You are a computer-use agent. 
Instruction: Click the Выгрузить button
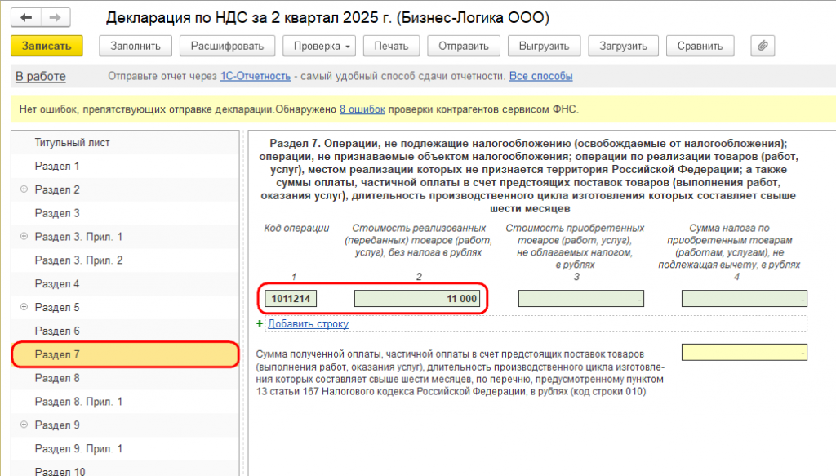click(x=544, y=46)
